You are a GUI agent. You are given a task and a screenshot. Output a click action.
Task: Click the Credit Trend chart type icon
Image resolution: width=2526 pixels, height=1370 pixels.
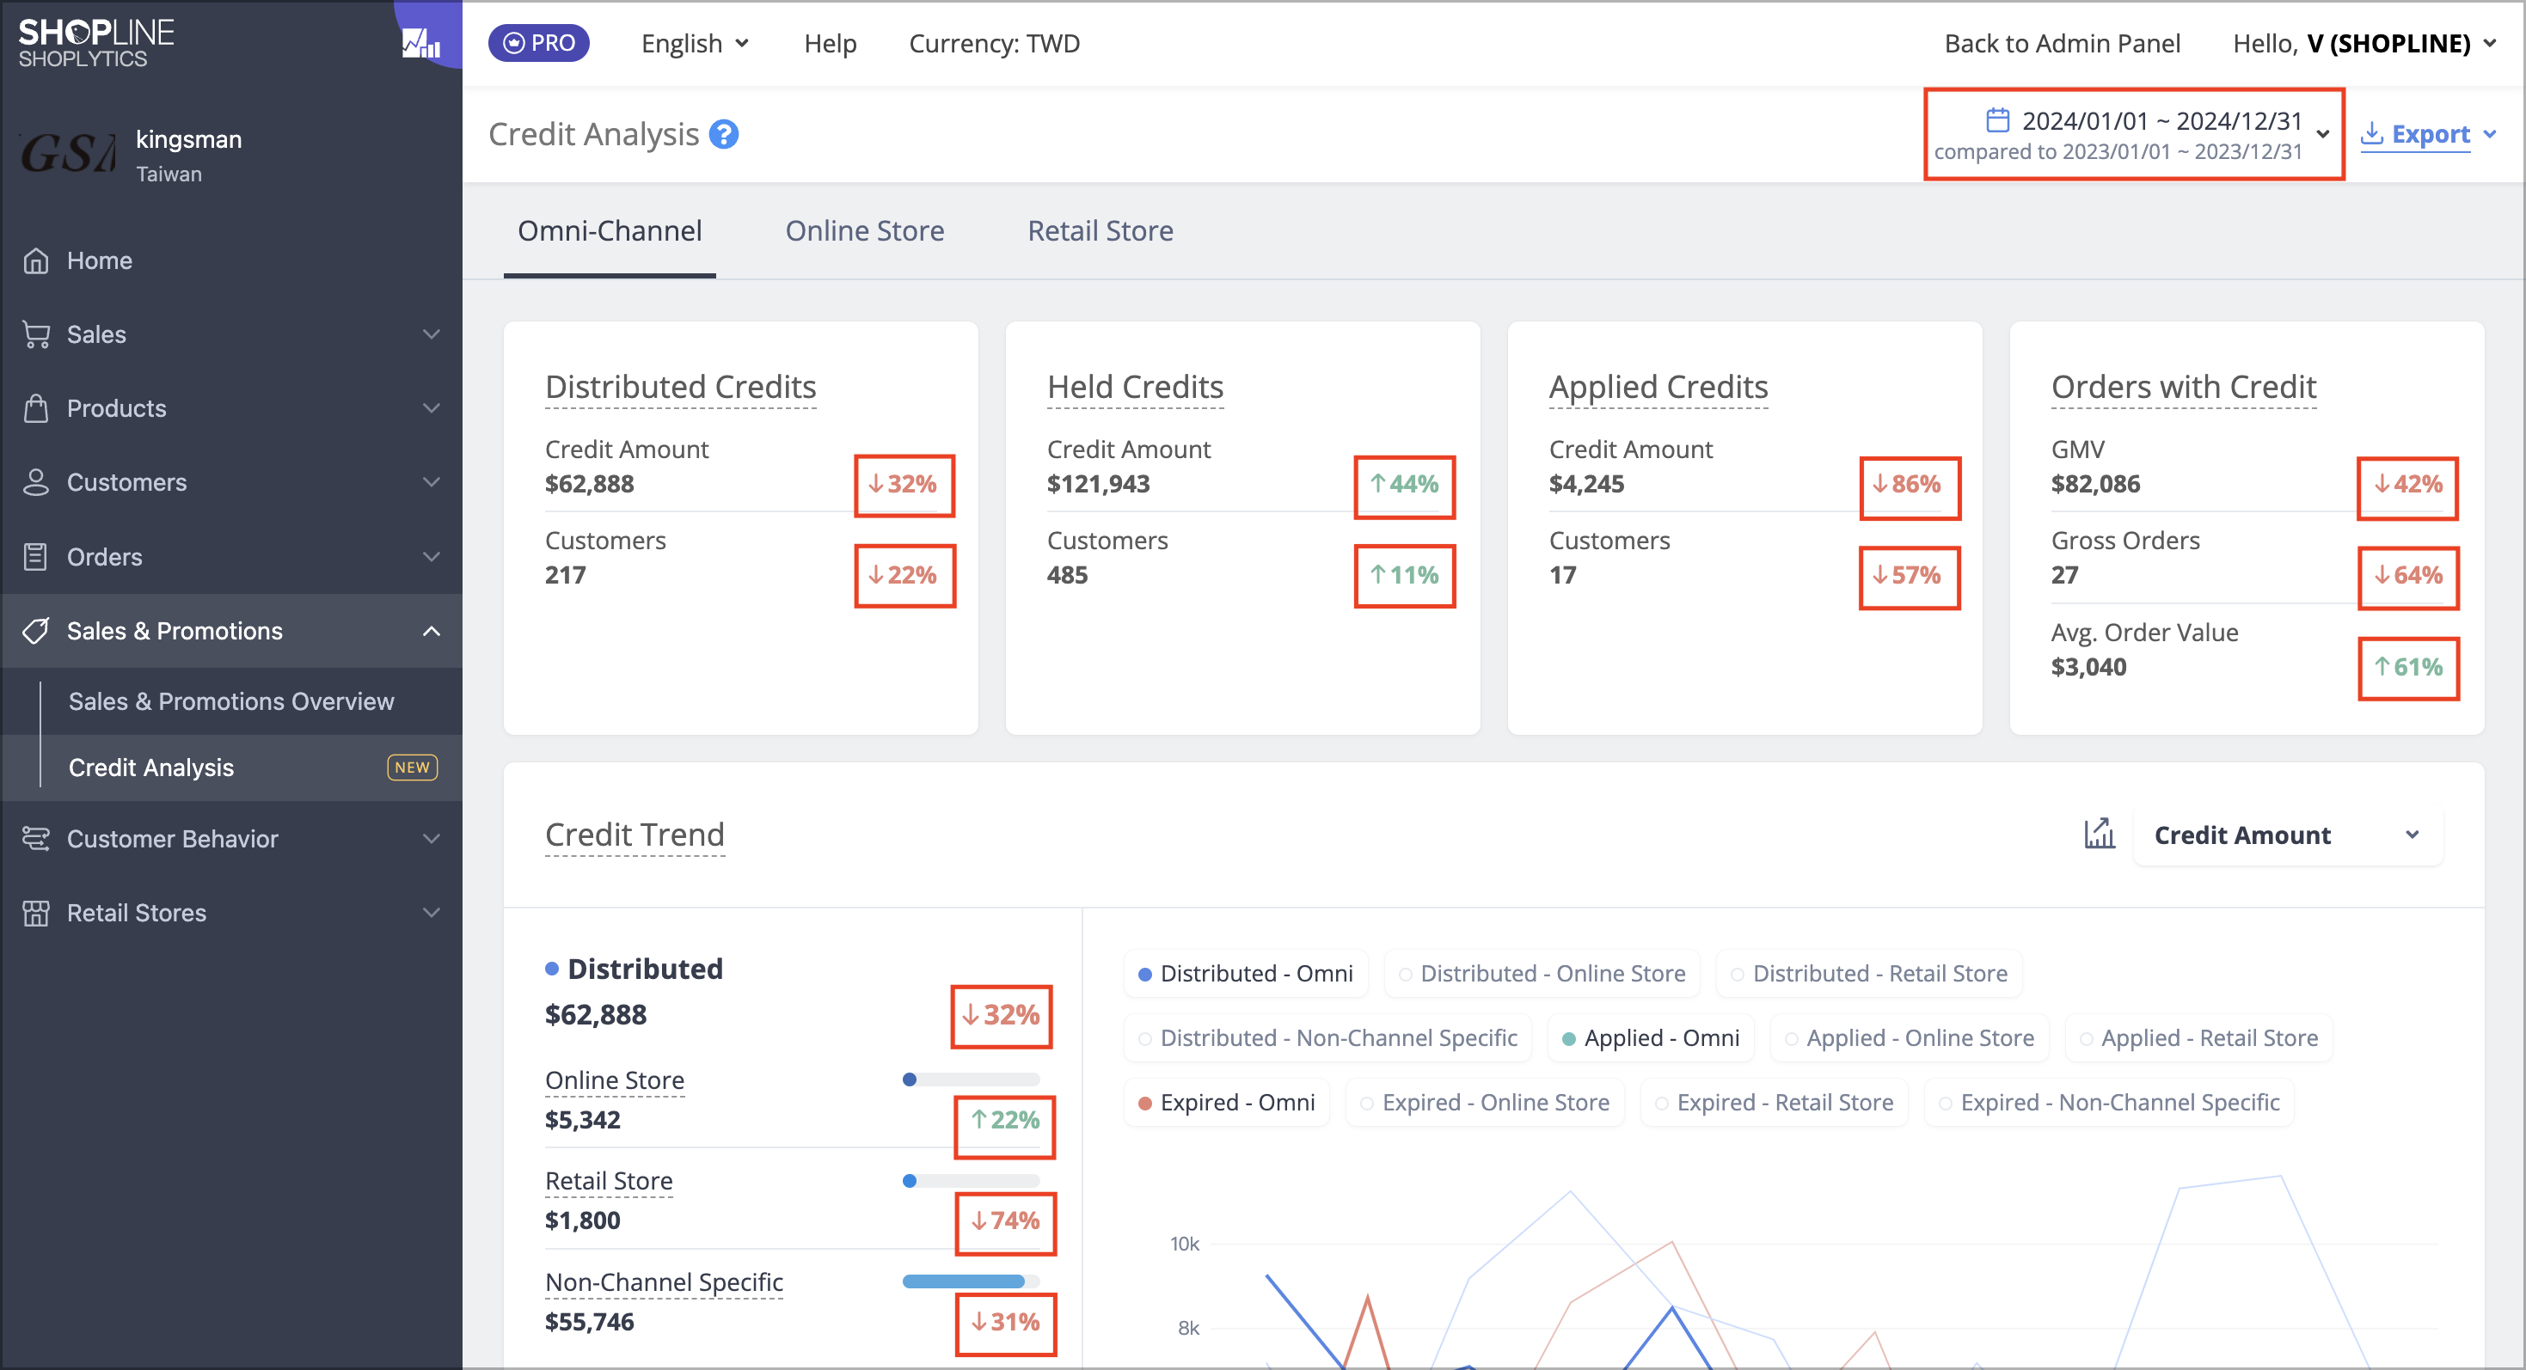pos(2100,834)
